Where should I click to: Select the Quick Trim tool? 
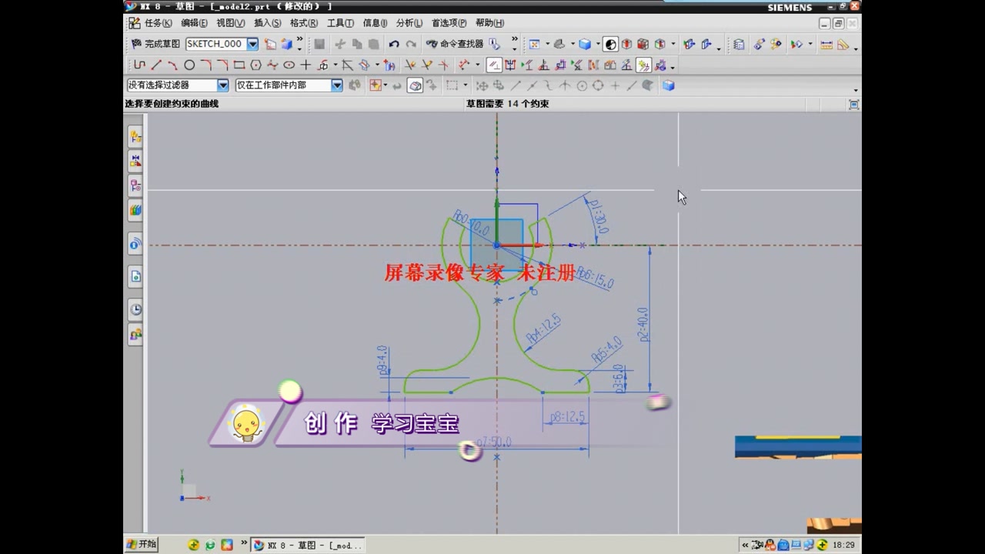click(410, 65)
